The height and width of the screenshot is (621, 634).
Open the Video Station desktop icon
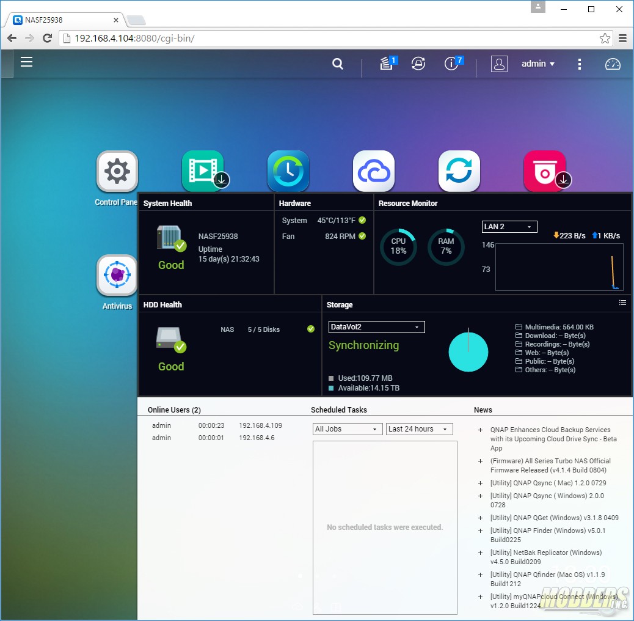click(203, 171)
